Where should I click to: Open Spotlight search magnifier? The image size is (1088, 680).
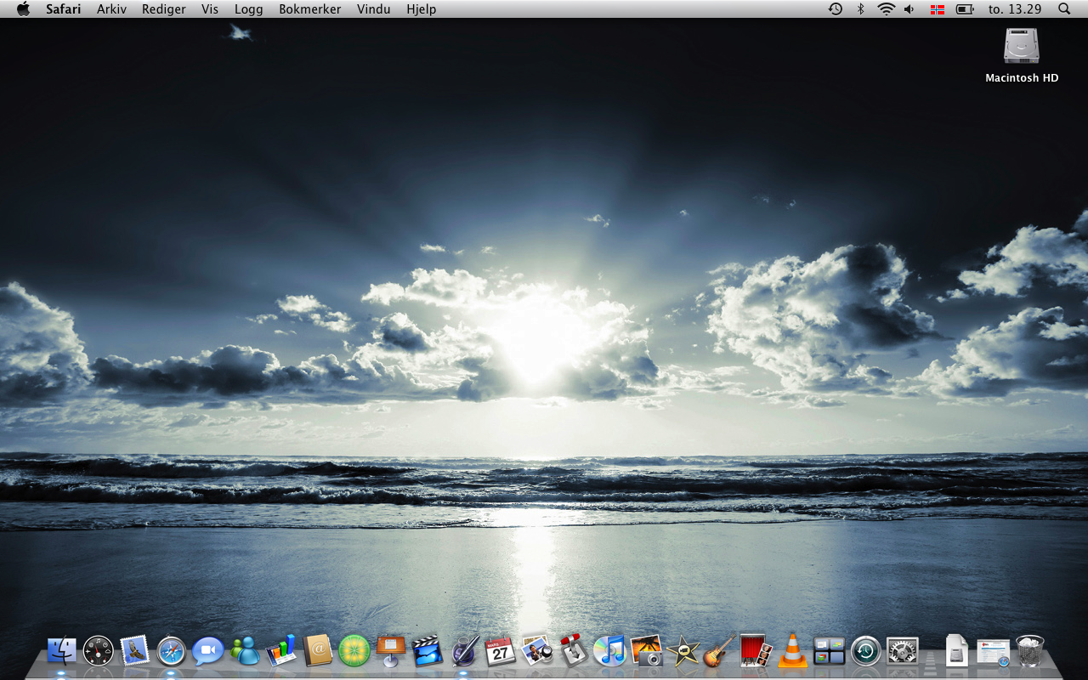(x=1064, y=8)
